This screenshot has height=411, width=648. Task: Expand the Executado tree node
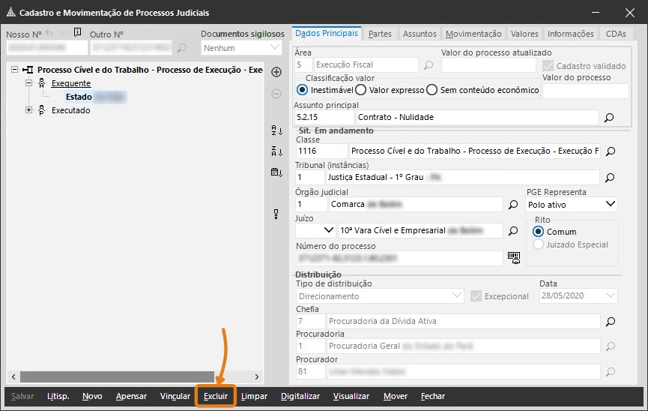click(x=29, y=110)
